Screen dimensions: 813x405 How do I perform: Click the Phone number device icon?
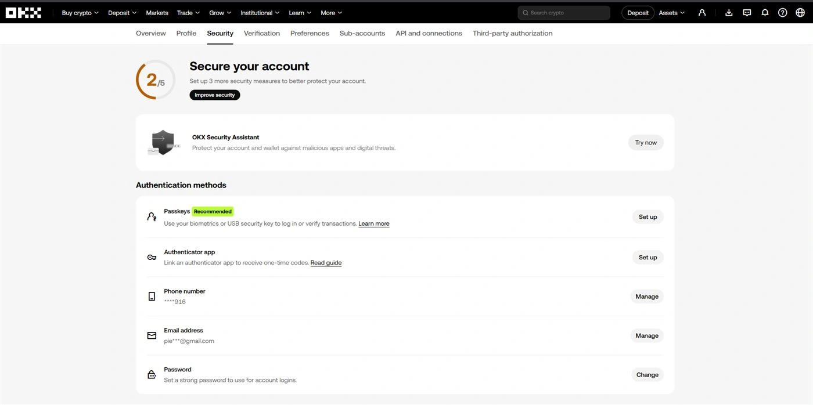pyautogui.click(x=152, y=296)
